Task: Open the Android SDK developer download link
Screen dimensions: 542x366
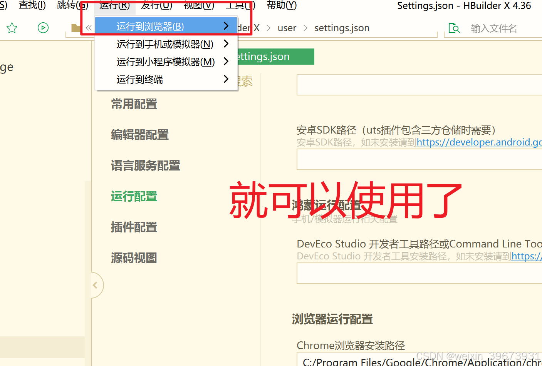Action: pyautogui.click(x=479, y=142)
